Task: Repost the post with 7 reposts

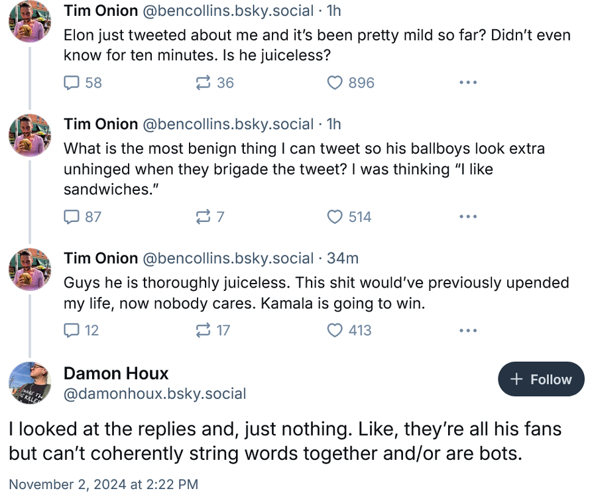Action: (203, 217)
